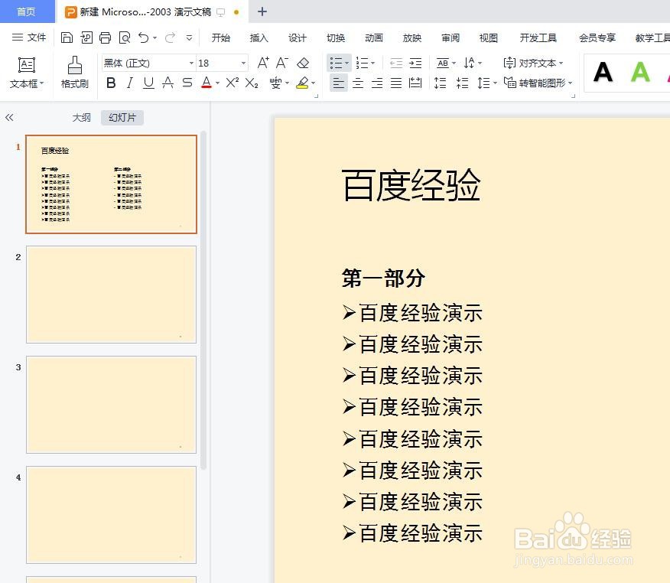670x583 pixels.
Task: Insert a text box (文本框)
Action: click(27, 73)
